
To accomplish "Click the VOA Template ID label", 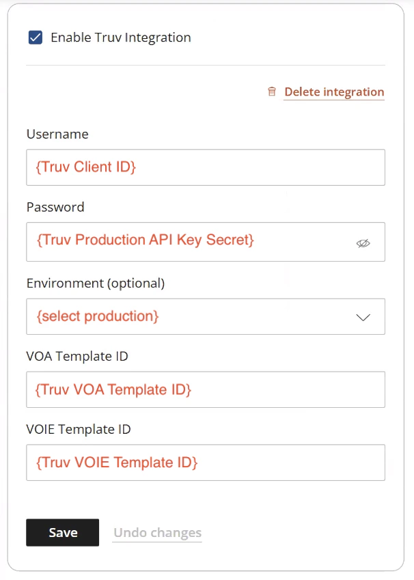I will (77, 356).
